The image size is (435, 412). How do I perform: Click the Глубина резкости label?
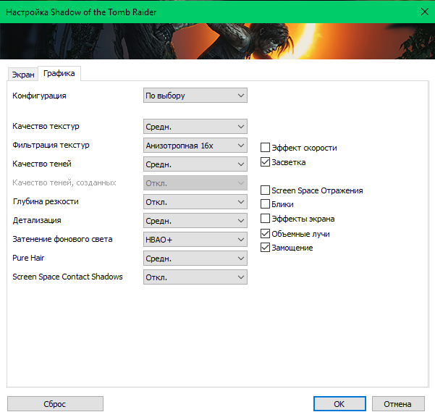(46, 202)
